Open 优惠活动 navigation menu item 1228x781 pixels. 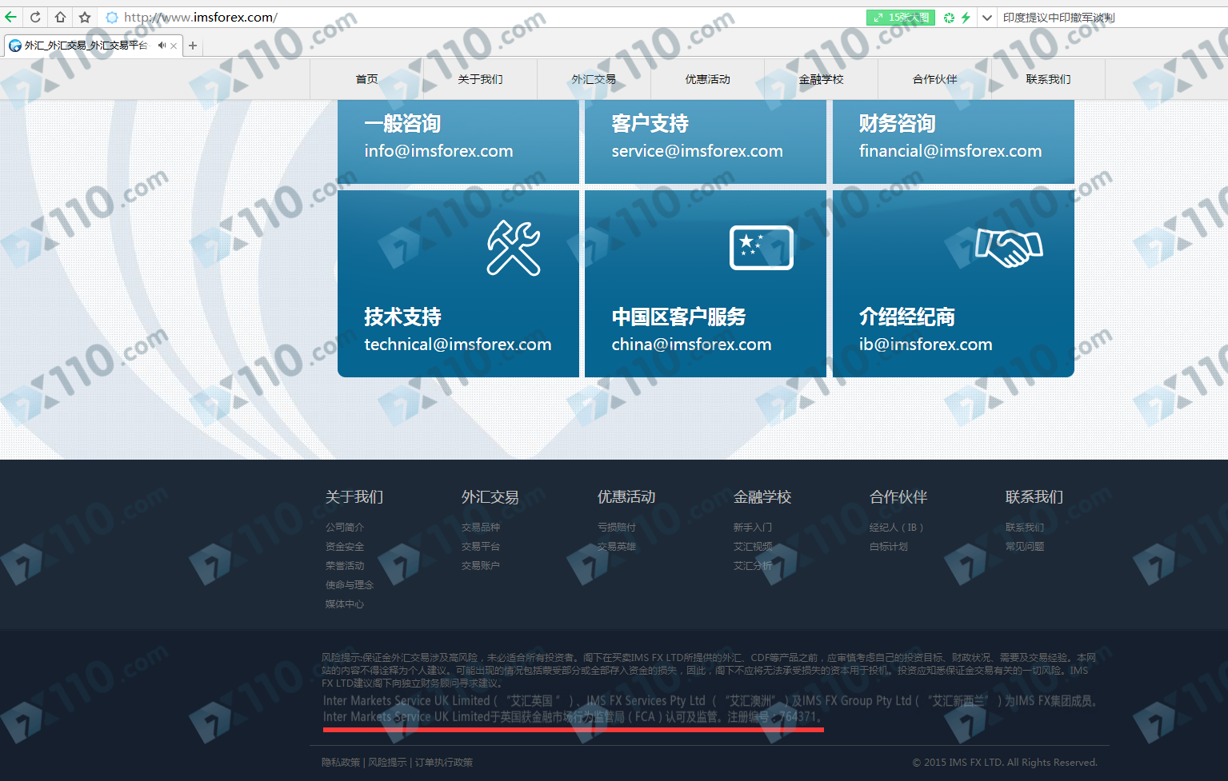pos(708,79)
